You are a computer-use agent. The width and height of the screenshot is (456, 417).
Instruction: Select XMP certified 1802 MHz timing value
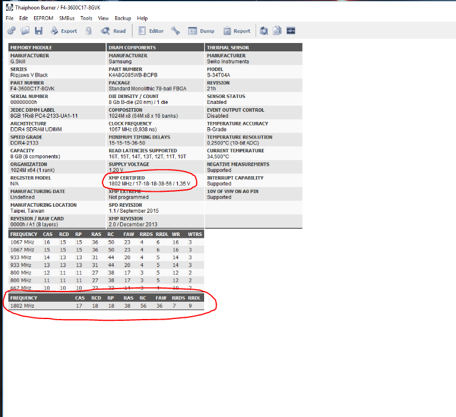click(149, 183)
